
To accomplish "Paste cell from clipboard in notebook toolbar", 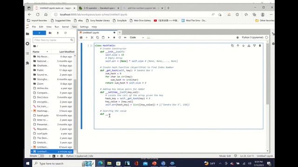I will pos(103,38).
